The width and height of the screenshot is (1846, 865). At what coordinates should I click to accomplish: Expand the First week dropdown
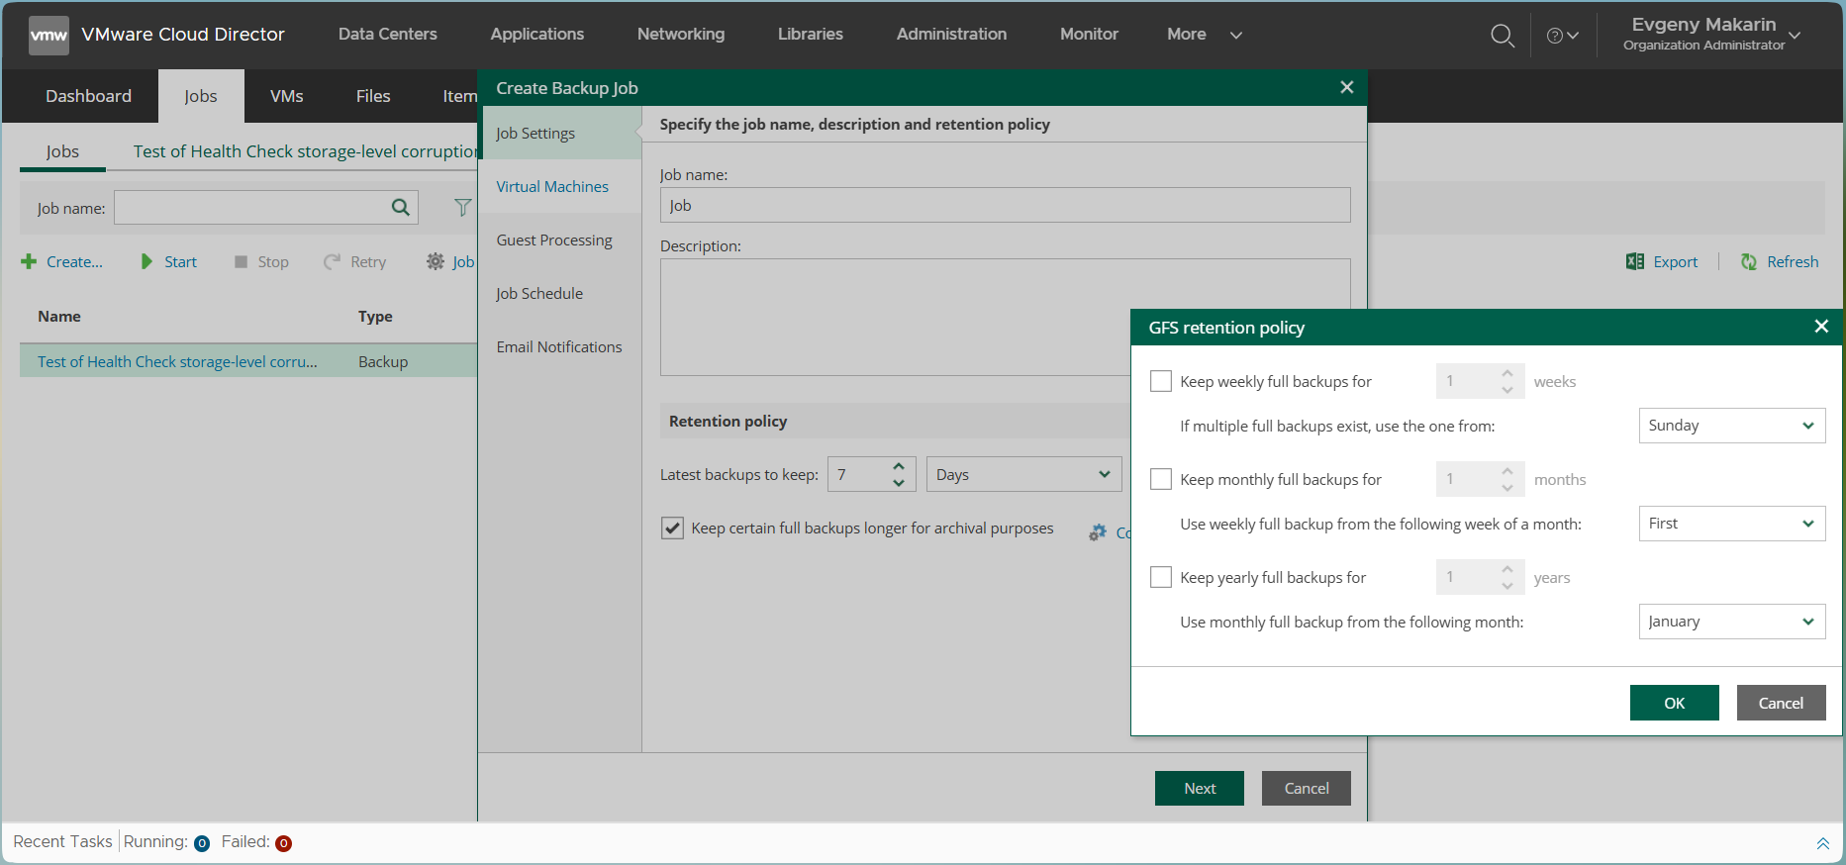pyautogui.click(x=1731, y=524)
